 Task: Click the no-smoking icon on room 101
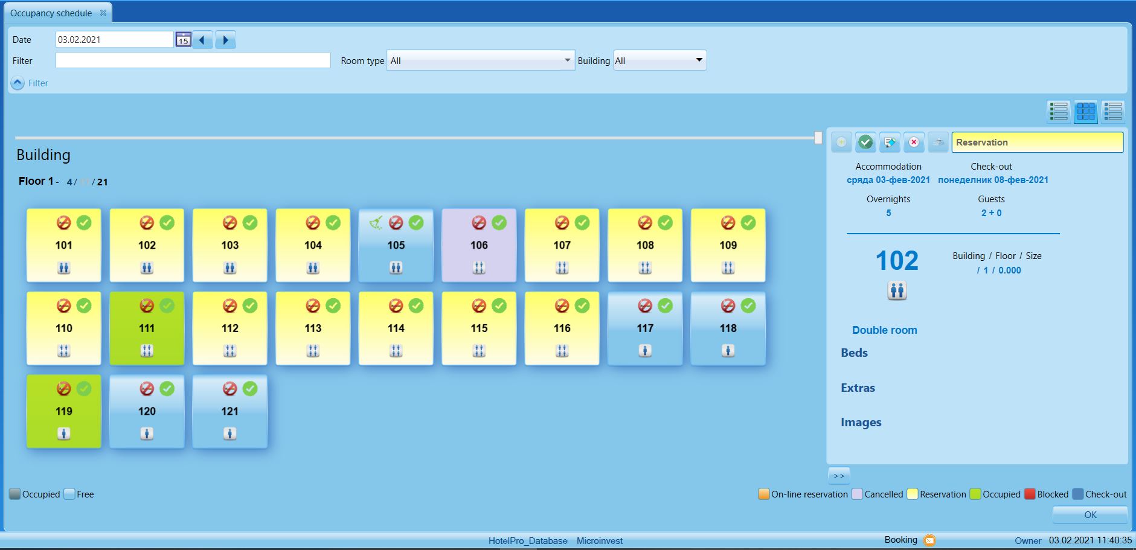coord(63,223)
